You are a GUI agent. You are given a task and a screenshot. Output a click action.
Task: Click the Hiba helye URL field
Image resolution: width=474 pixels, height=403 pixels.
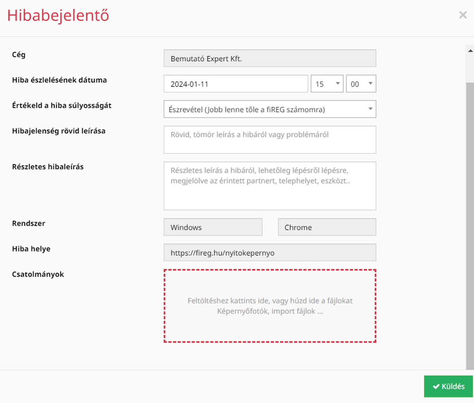coord(270,253)
